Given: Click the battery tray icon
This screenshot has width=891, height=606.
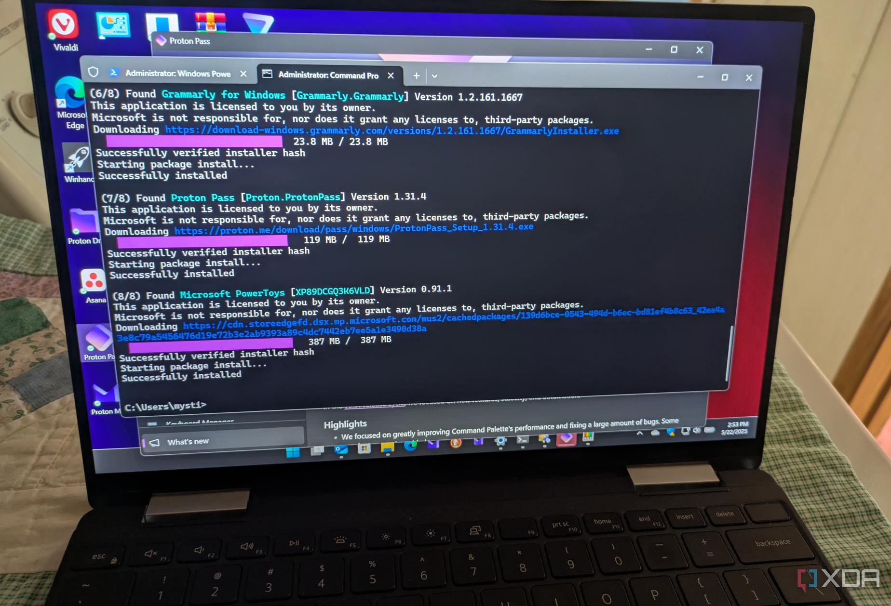Looking at the screenshot, I should coord(709,430).
